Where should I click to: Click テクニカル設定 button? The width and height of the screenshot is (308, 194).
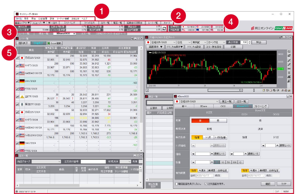pos(194,47)
